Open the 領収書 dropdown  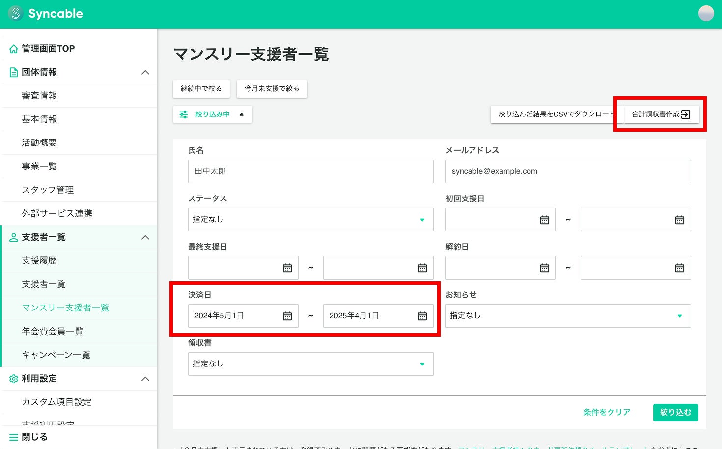point(311,364)
